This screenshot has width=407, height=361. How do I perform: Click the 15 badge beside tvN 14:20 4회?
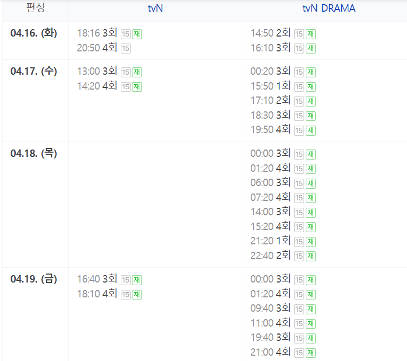pyautogui.click(x=126, y=87)
